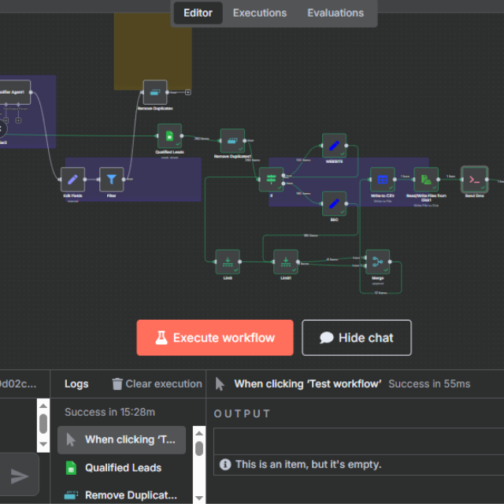Select the Qualifier Agent1 node
The height and width of the screenshot is (504, 504).
click(x=15, y=92)
